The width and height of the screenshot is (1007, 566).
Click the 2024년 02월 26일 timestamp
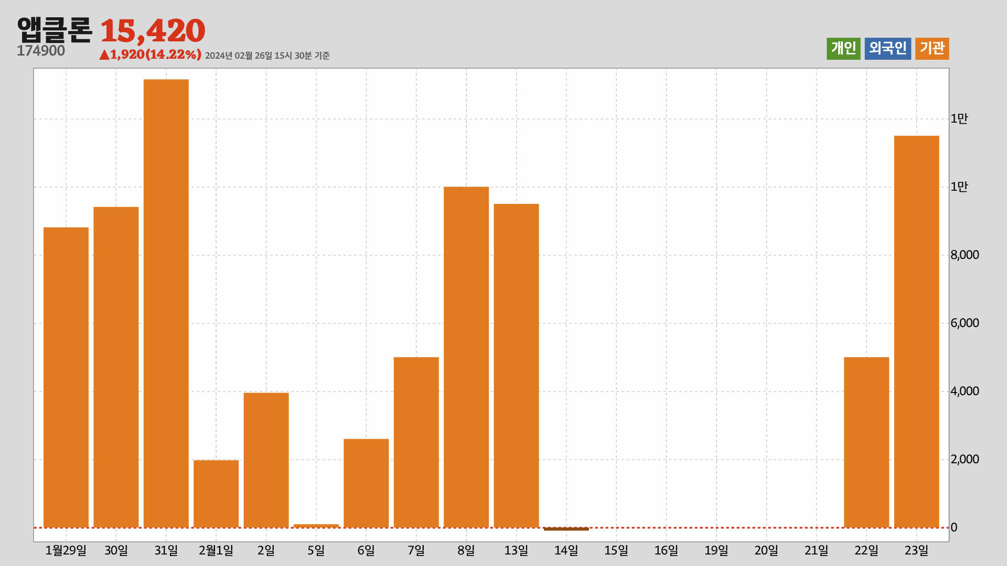click(267, 56)
